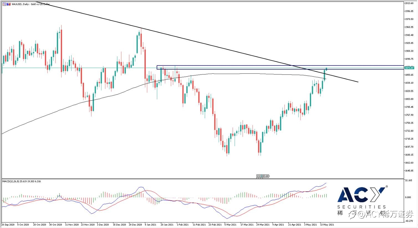Image resolution: width=418 pixels, height=228 pixels.
Task: Click the 1978.50 price scale label
Action: (409, 19)
